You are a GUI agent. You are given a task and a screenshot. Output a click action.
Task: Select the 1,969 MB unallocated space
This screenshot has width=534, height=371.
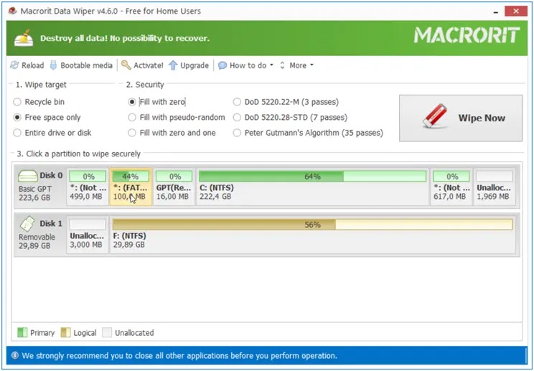(x=495, y=187)
